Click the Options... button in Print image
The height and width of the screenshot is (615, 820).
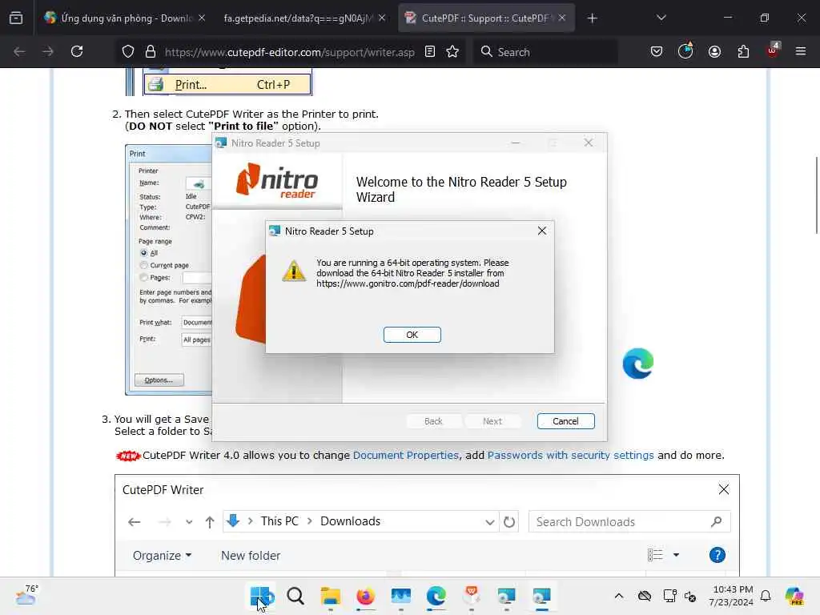pos(159,380)
